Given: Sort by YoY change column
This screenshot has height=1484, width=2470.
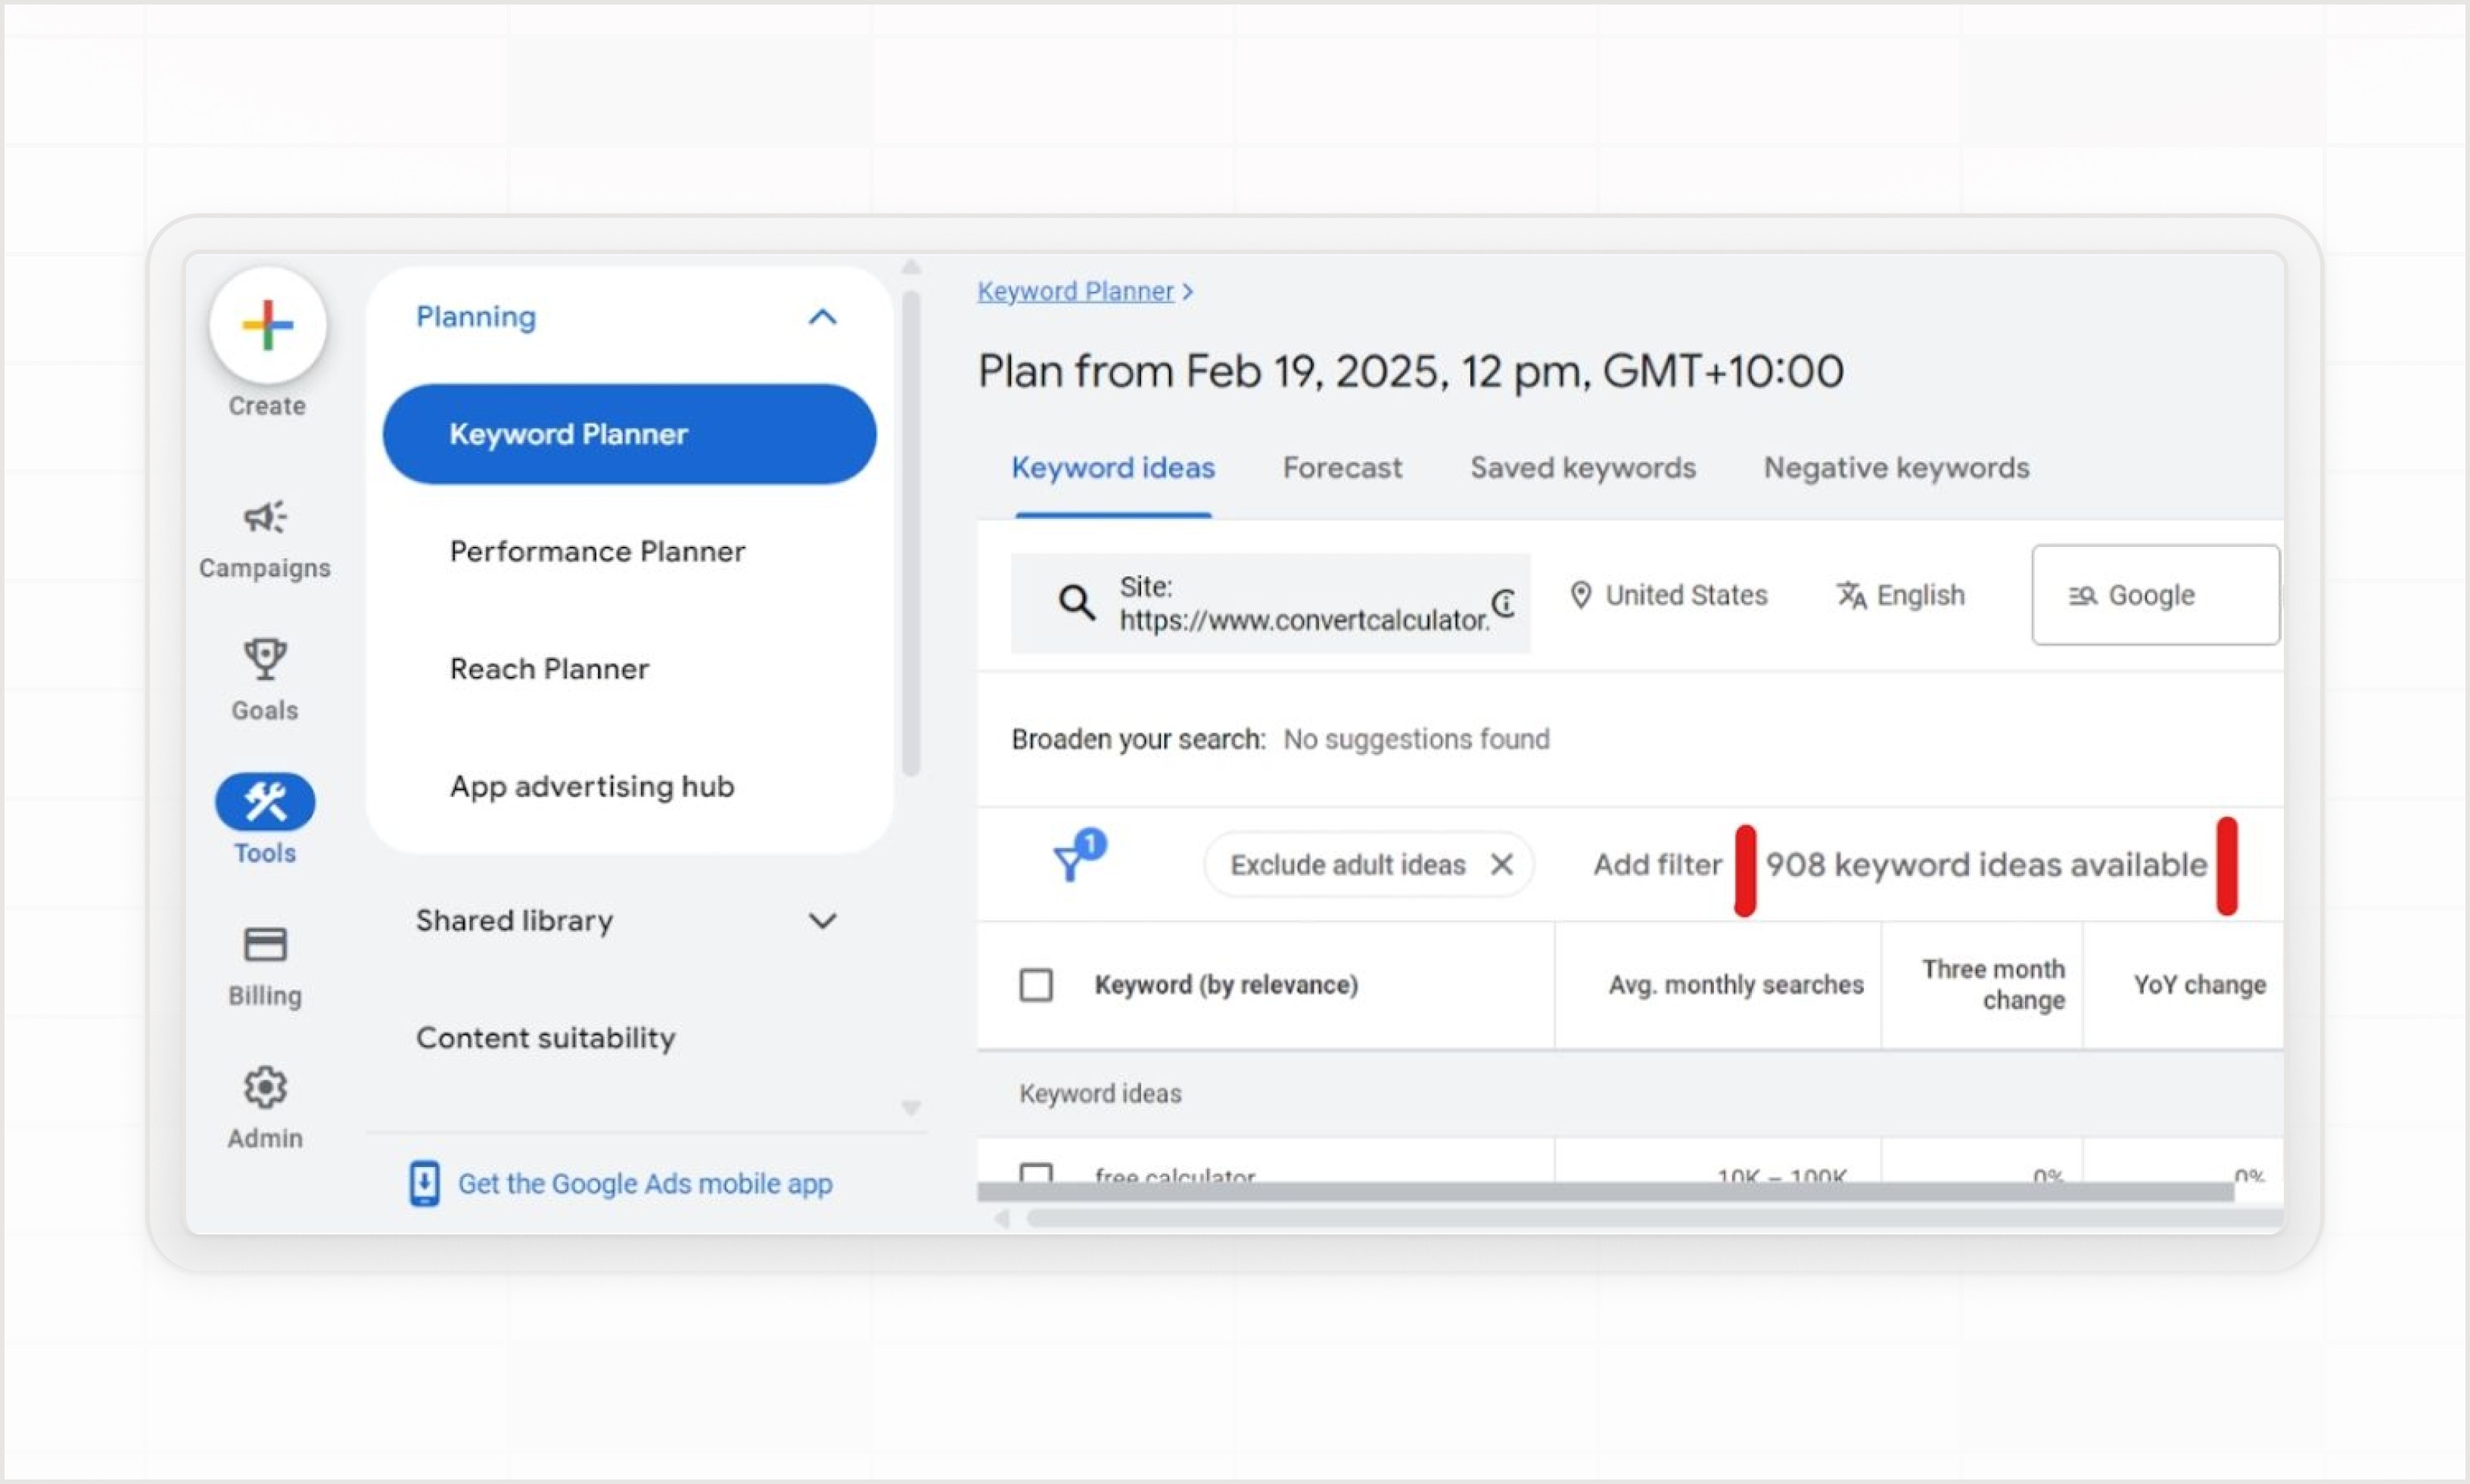Looking at the screenshot, I should [2200, 985].
